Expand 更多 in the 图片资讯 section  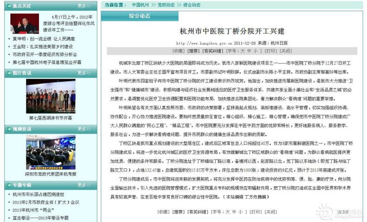[x=84, y=73]
